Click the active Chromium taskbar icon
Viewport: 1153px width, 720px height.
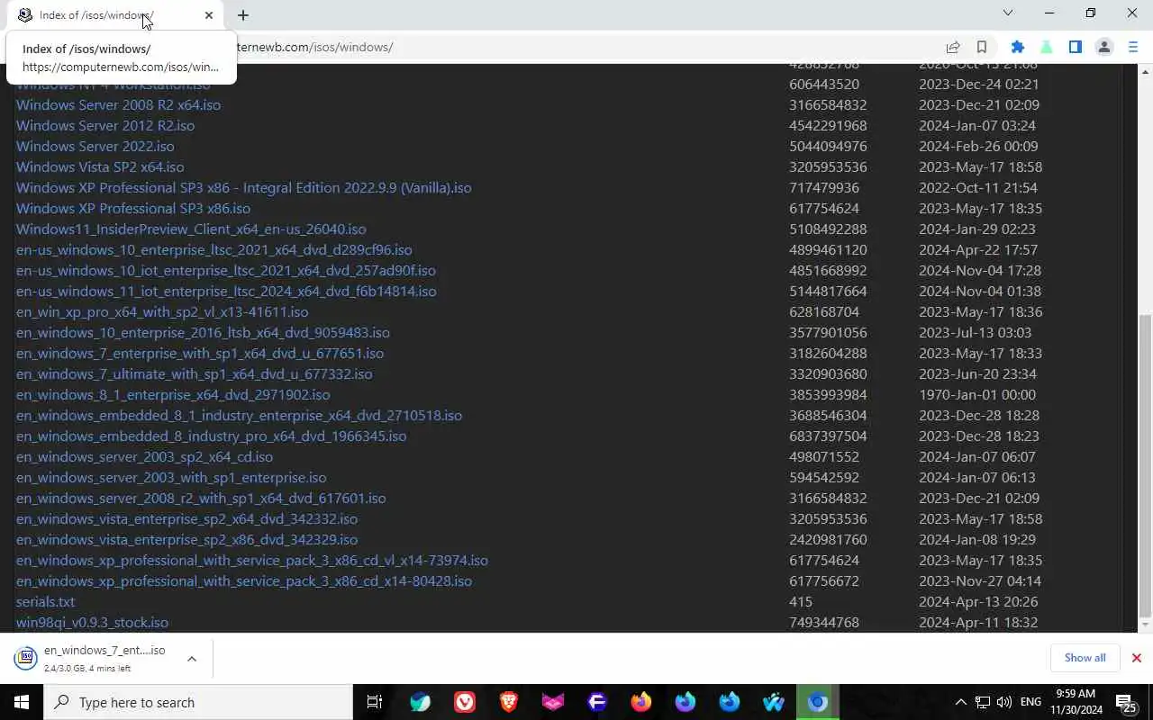pyautogui.click(x=818, y=702)
